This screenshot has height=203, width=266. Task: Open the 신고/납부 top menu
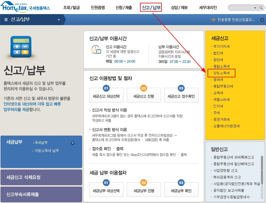151,7
